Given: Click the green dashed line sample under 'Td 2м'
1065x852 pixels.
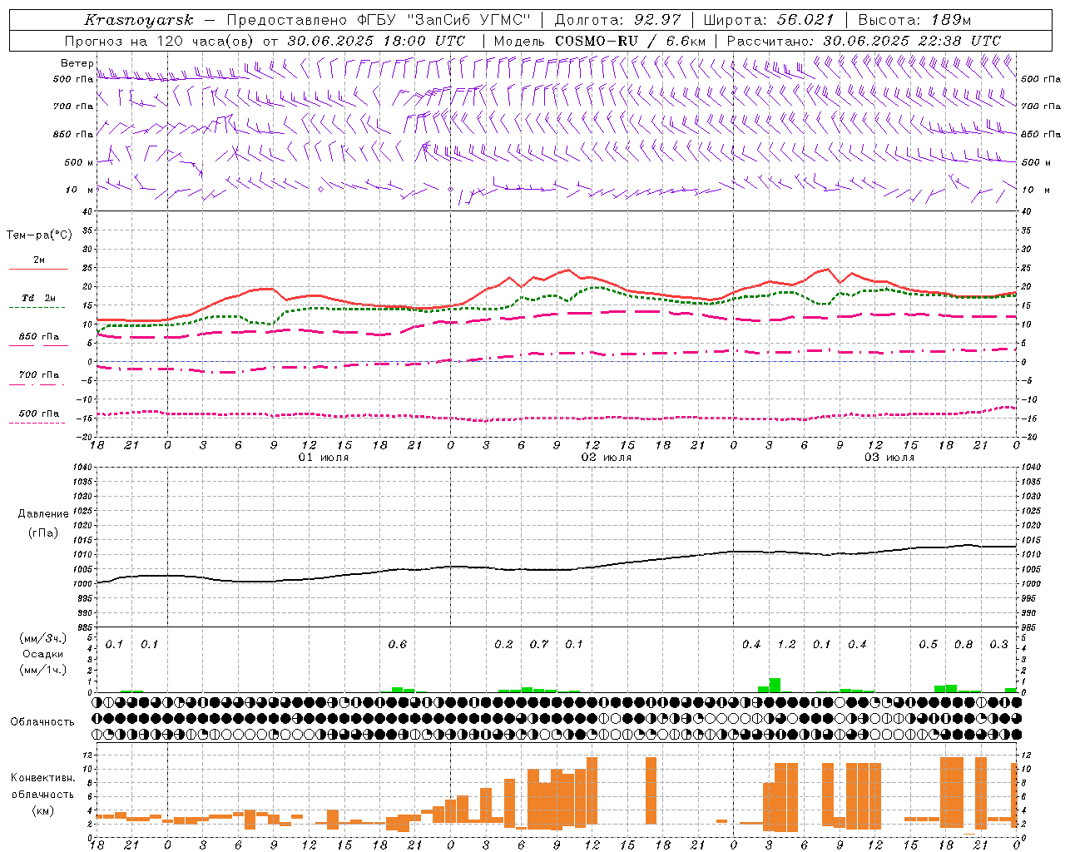Looking at the screenshot, I should (x=37, y=308).
